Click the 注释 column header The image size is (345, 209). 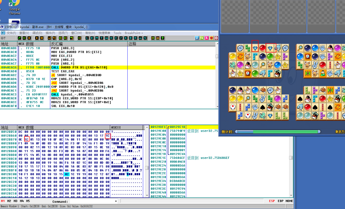pos(171,44)
